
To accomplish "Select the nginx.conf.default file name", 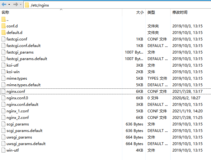I will [x=22, y=105].
